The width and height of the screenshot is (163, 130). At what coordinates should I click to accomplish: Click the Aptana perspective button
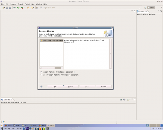151,8
